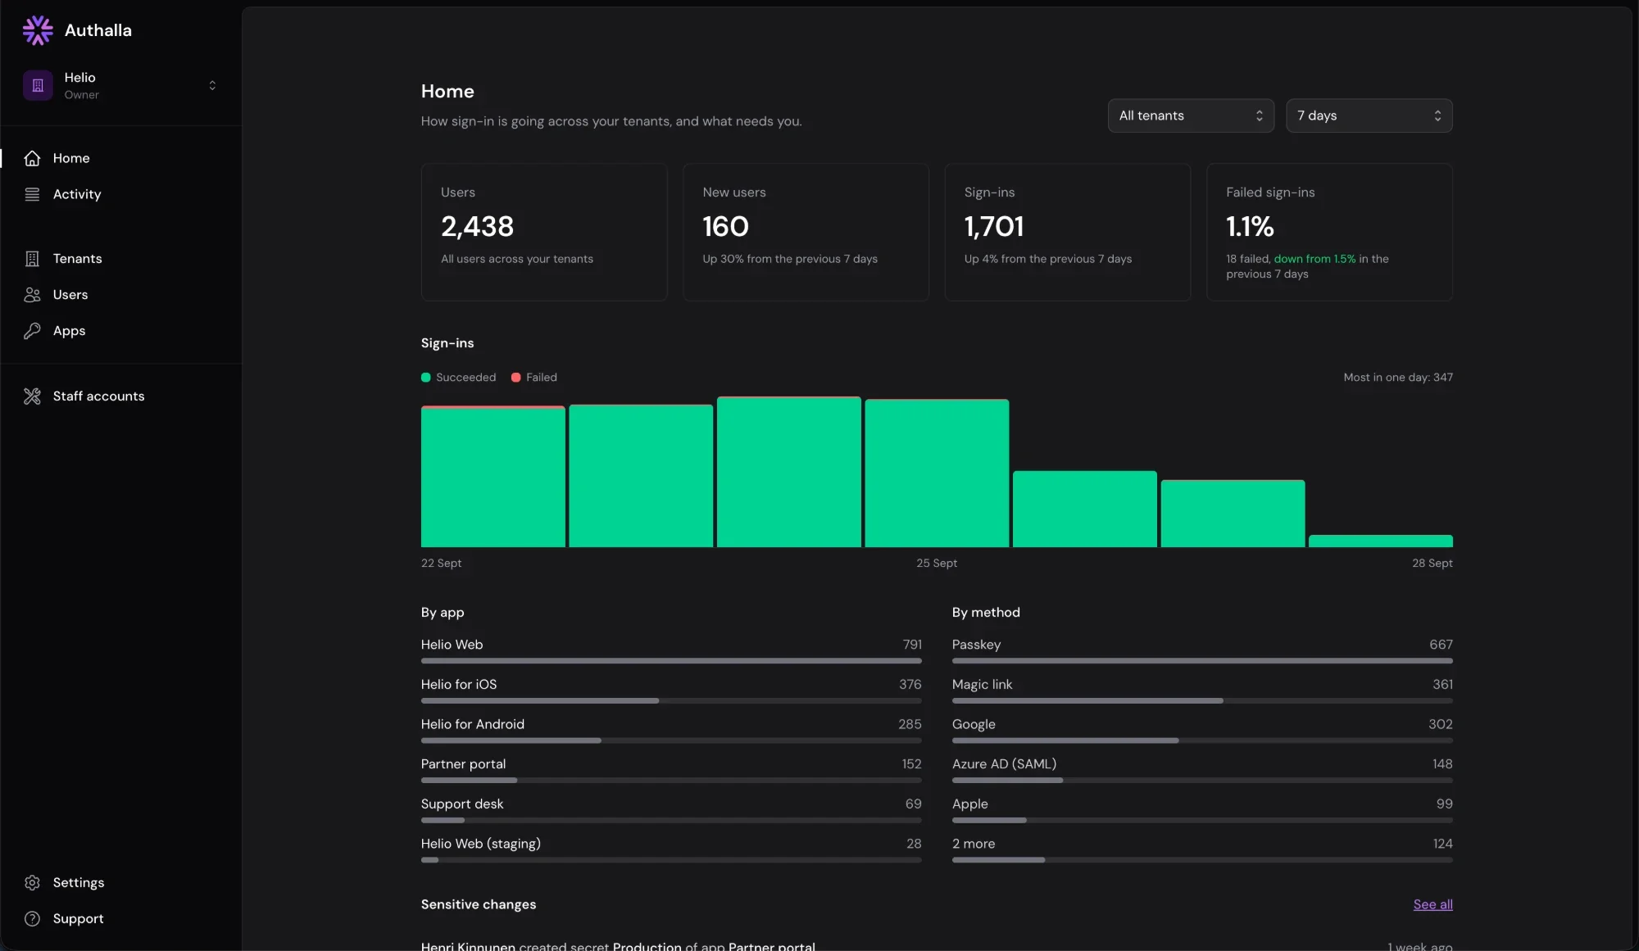Click the Helio organization avatar icon
This screenshot has height=951, width=1639.
click(38, 85)
